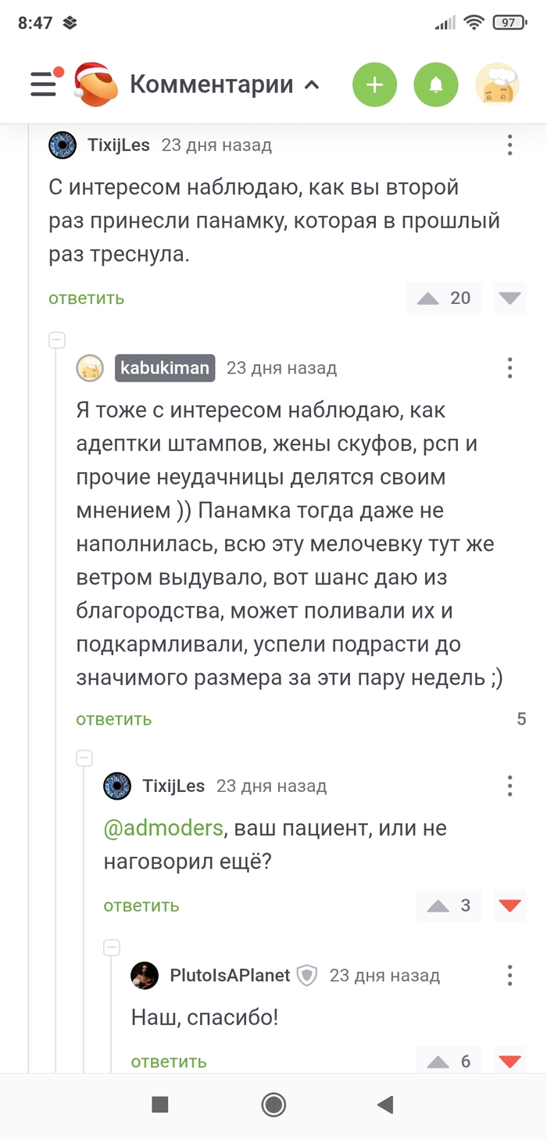Open three-dot menu on kabukiman's comment
547x1139 pixels.
click(509, 368)
